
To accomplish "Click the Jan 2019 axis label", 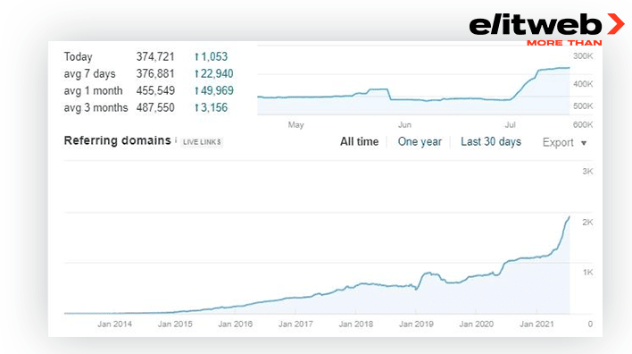I will (416, 324).
